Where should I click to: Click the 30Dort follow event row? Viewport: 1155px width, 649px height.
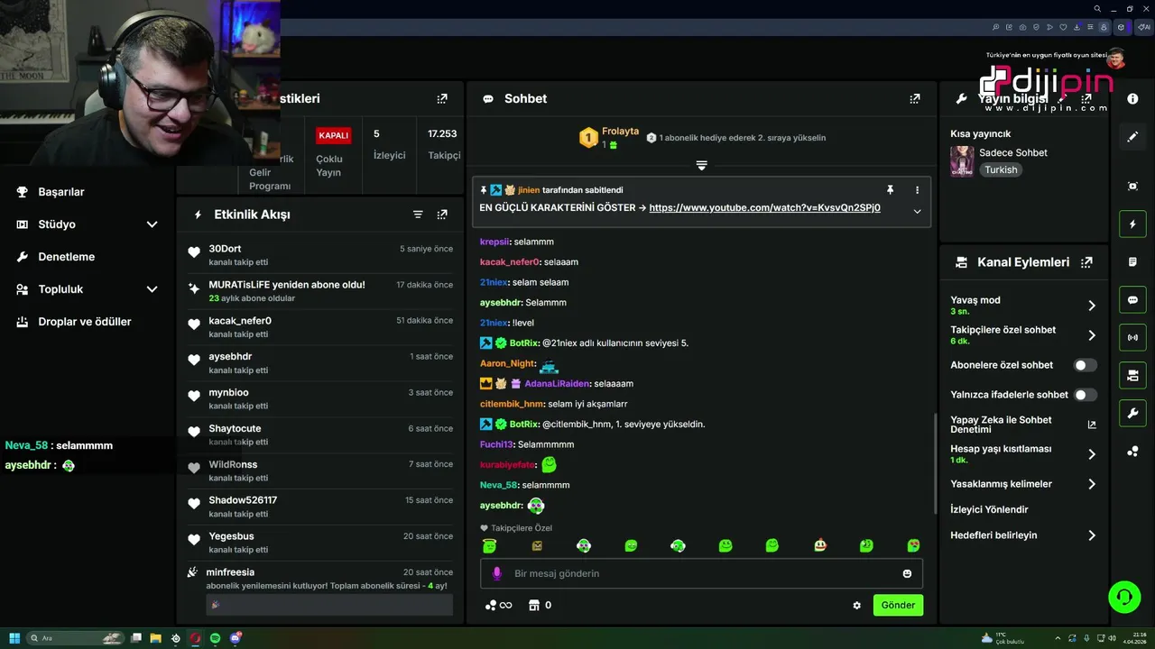point(320,255)
